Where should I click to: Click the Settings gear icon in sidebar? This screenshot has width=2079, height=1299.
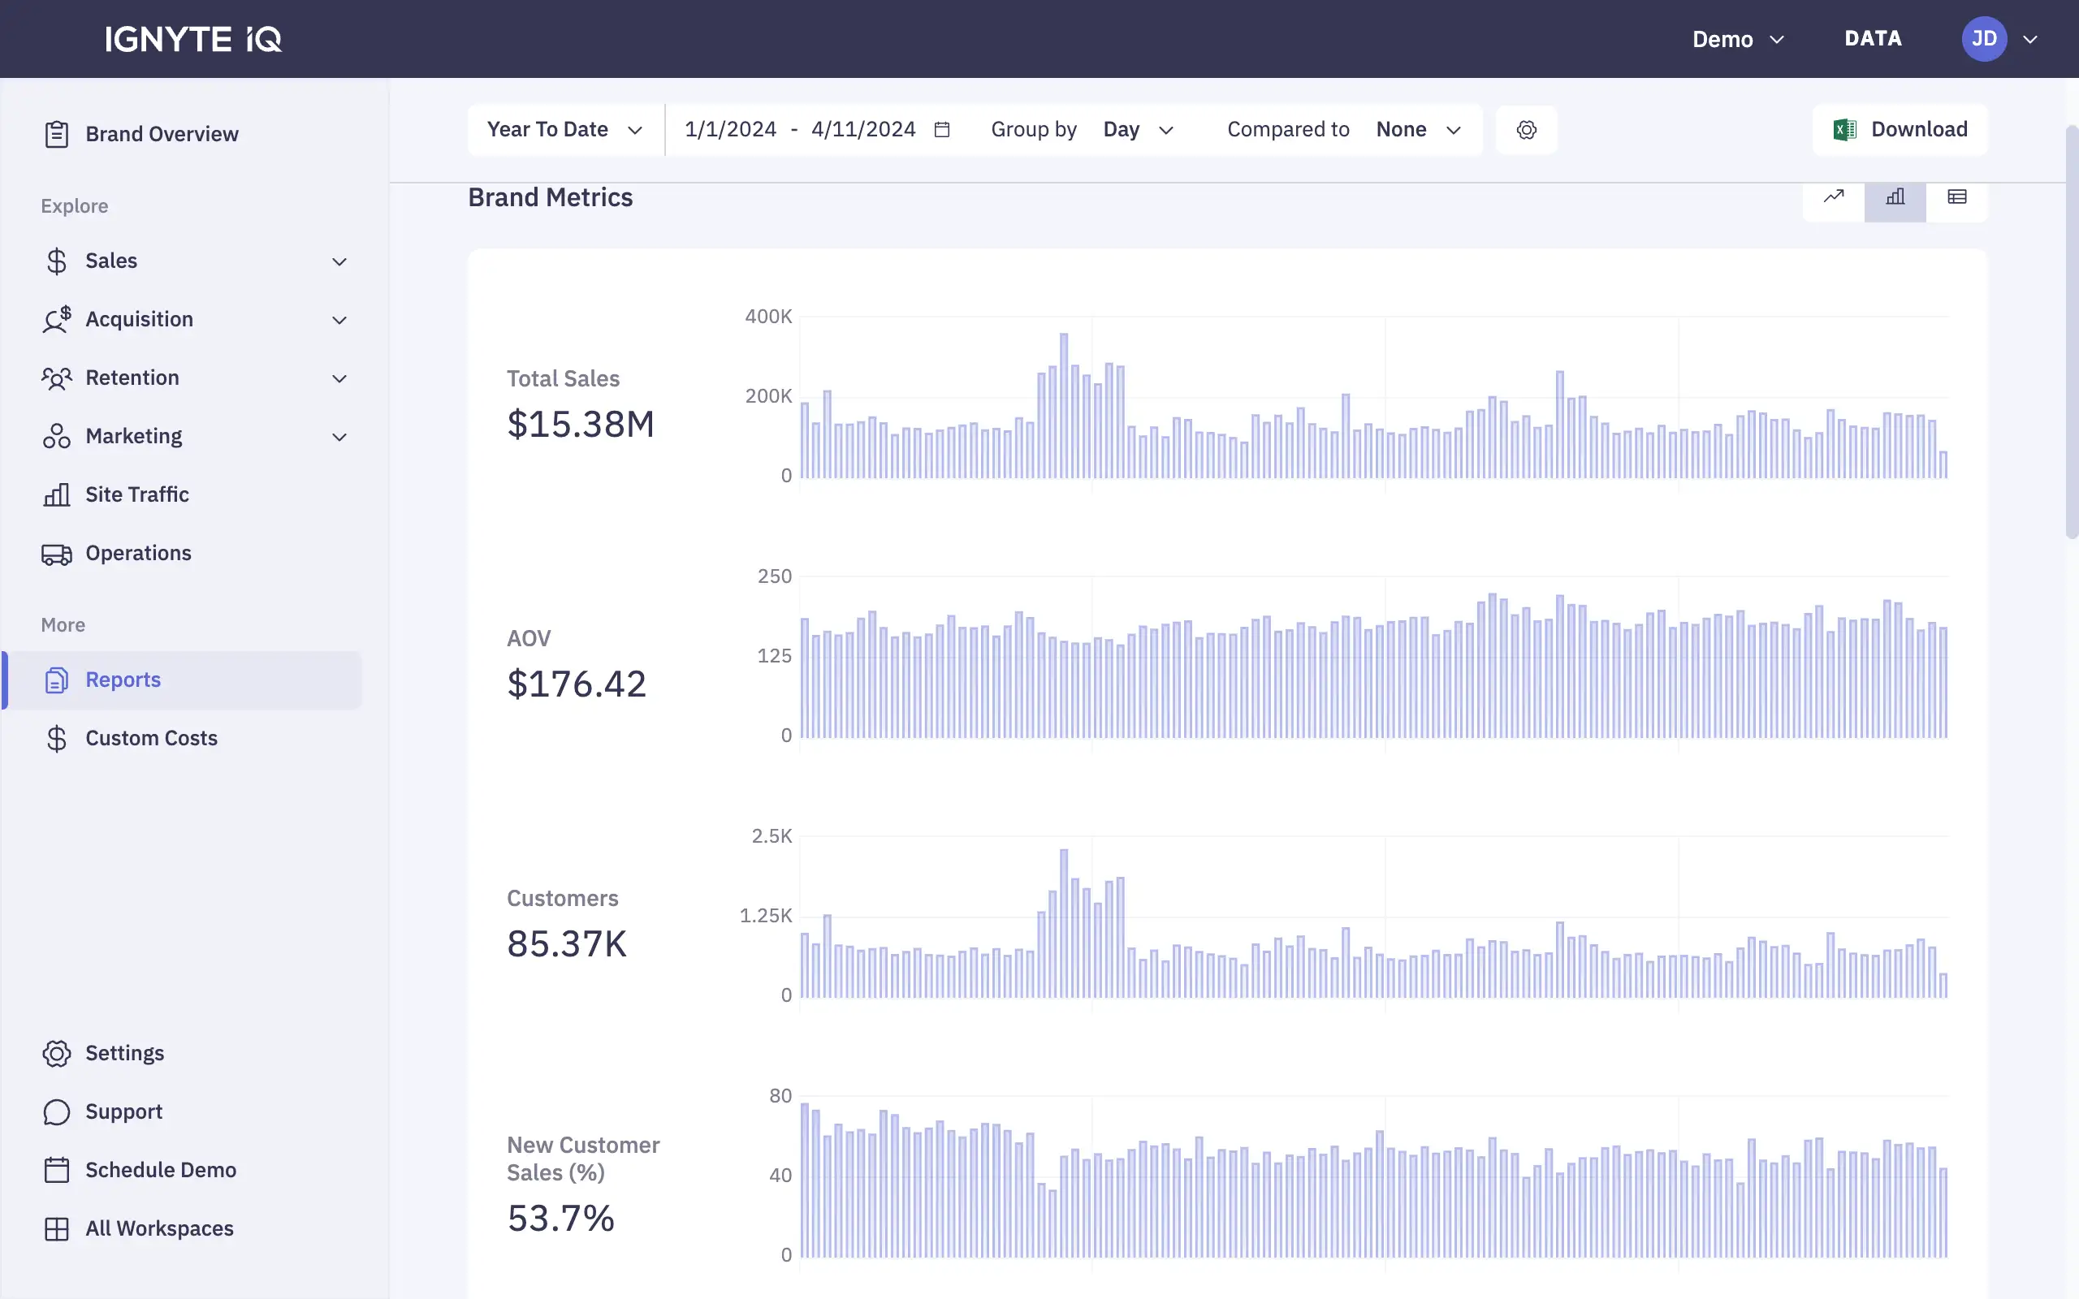point(57,1054)
